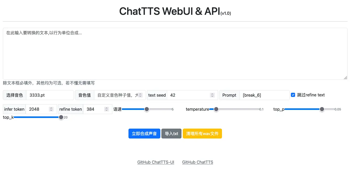Click the top_p value 0.05
This screenshot has width=352, height=172.
point(338,109)
